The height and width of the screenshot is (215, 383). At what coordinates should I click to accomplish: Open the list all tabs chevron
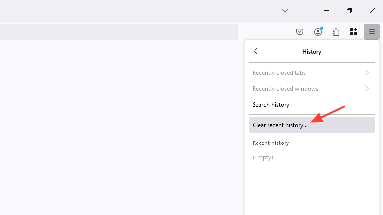pos(285,10)
